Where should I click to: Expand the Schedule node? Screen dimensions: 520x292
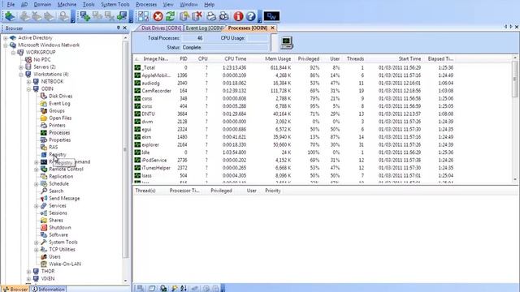[37, 184]
